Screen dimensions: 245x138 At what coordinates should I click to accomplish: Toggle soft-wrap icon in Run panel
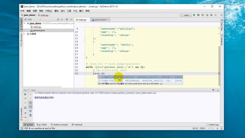[x=31, y=103]
